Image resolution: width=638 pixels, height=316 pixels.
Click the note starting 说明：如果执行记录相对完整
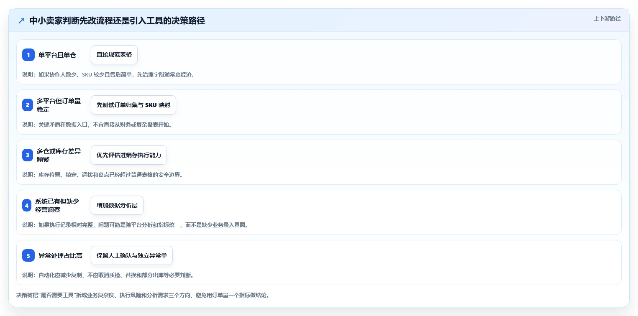(x=135, y=225)
